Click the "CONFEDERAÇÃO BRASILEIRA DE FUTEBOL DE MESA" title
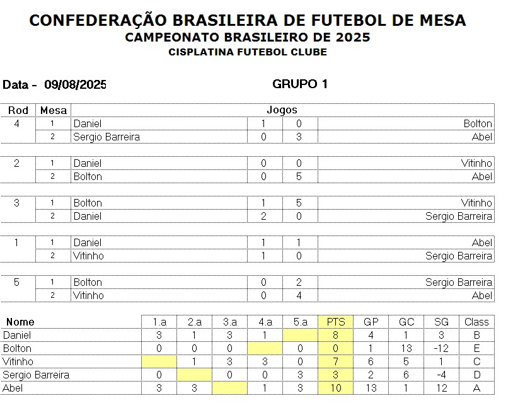 tap(248, 21)
